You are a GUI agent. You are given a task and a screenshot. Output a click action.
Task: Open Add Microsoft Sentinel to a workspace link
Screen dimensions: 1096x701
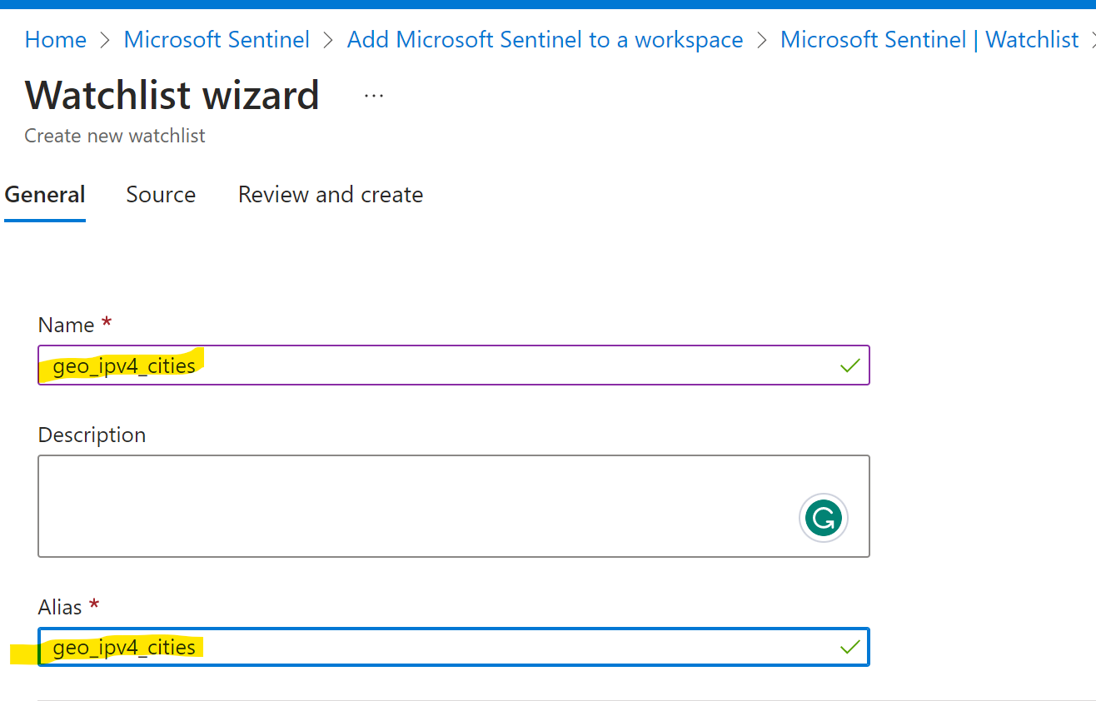(545, 39)
